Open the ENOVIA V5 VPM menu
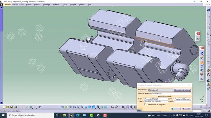Screen dimensions: 211x118 pos(18,5)
